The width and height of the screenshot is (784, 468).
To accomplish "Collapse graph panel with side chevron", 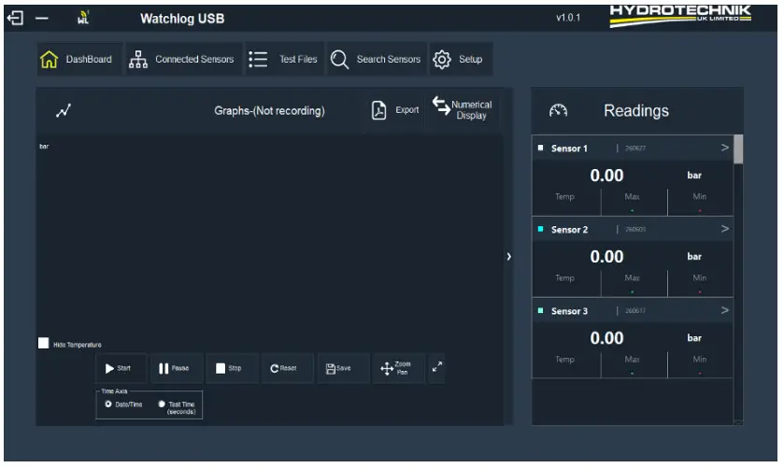I will [x=508, y=257].
